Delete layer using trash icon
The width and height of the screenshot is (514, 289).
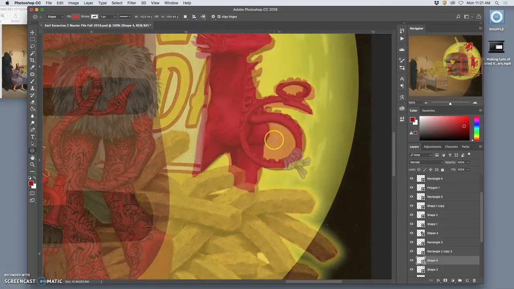(474, 281)
